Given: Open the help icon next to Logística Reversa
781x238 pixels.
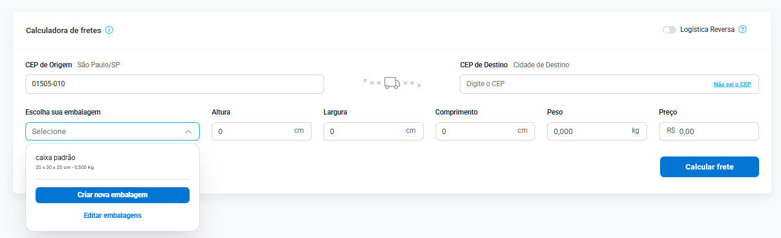Looking at the screenshot, I should click(742, 30).
